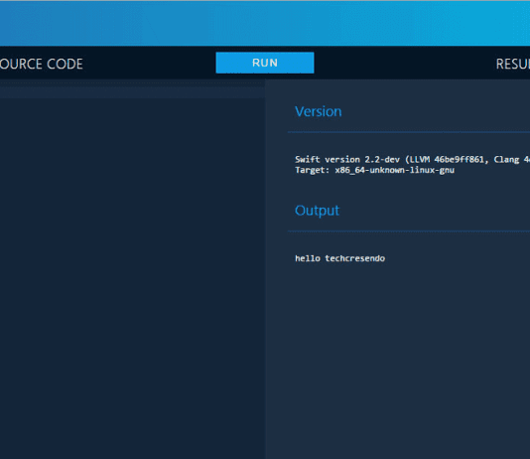Click the blue RUN button

point(265,63)
